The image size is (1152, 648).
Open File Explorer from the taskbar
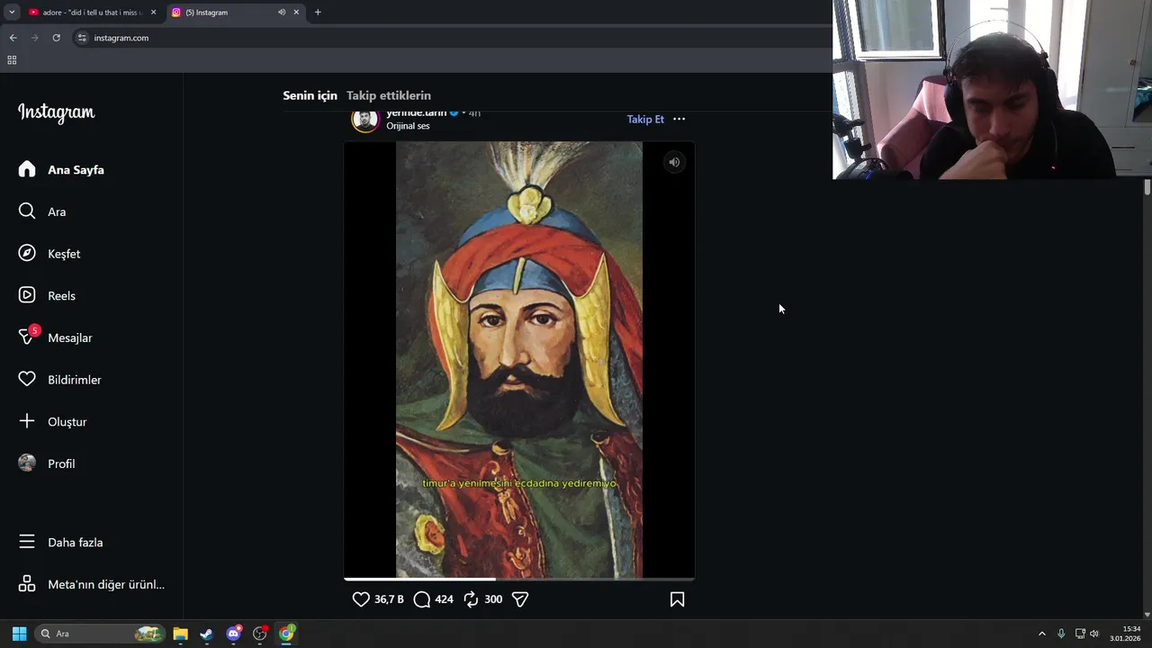180,634
